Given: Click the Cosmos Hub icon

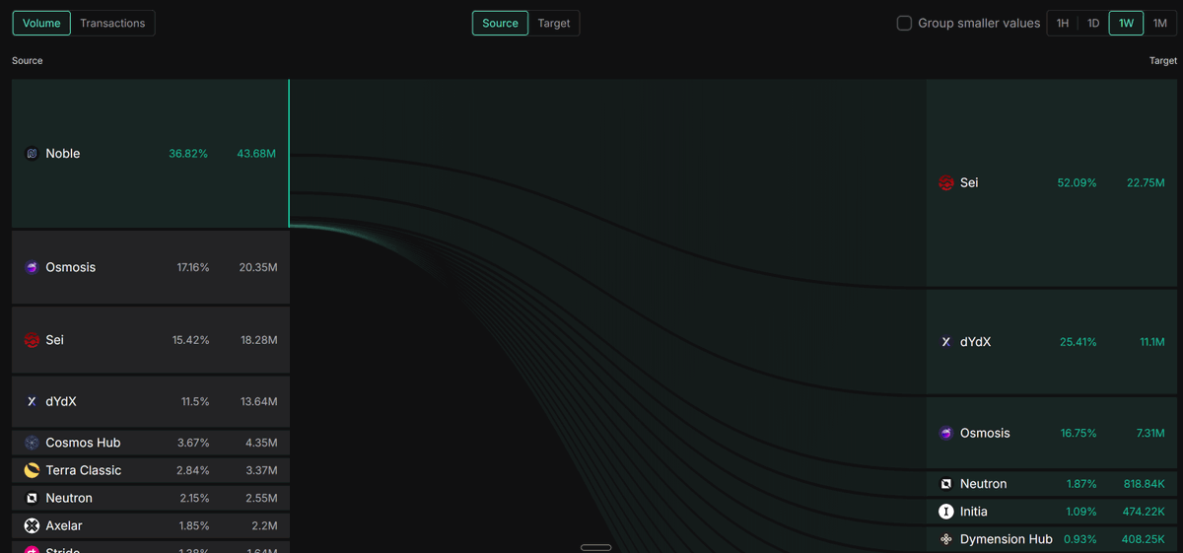Looking at the screenshot, I should pyautogui.click(x=32, y=443).
